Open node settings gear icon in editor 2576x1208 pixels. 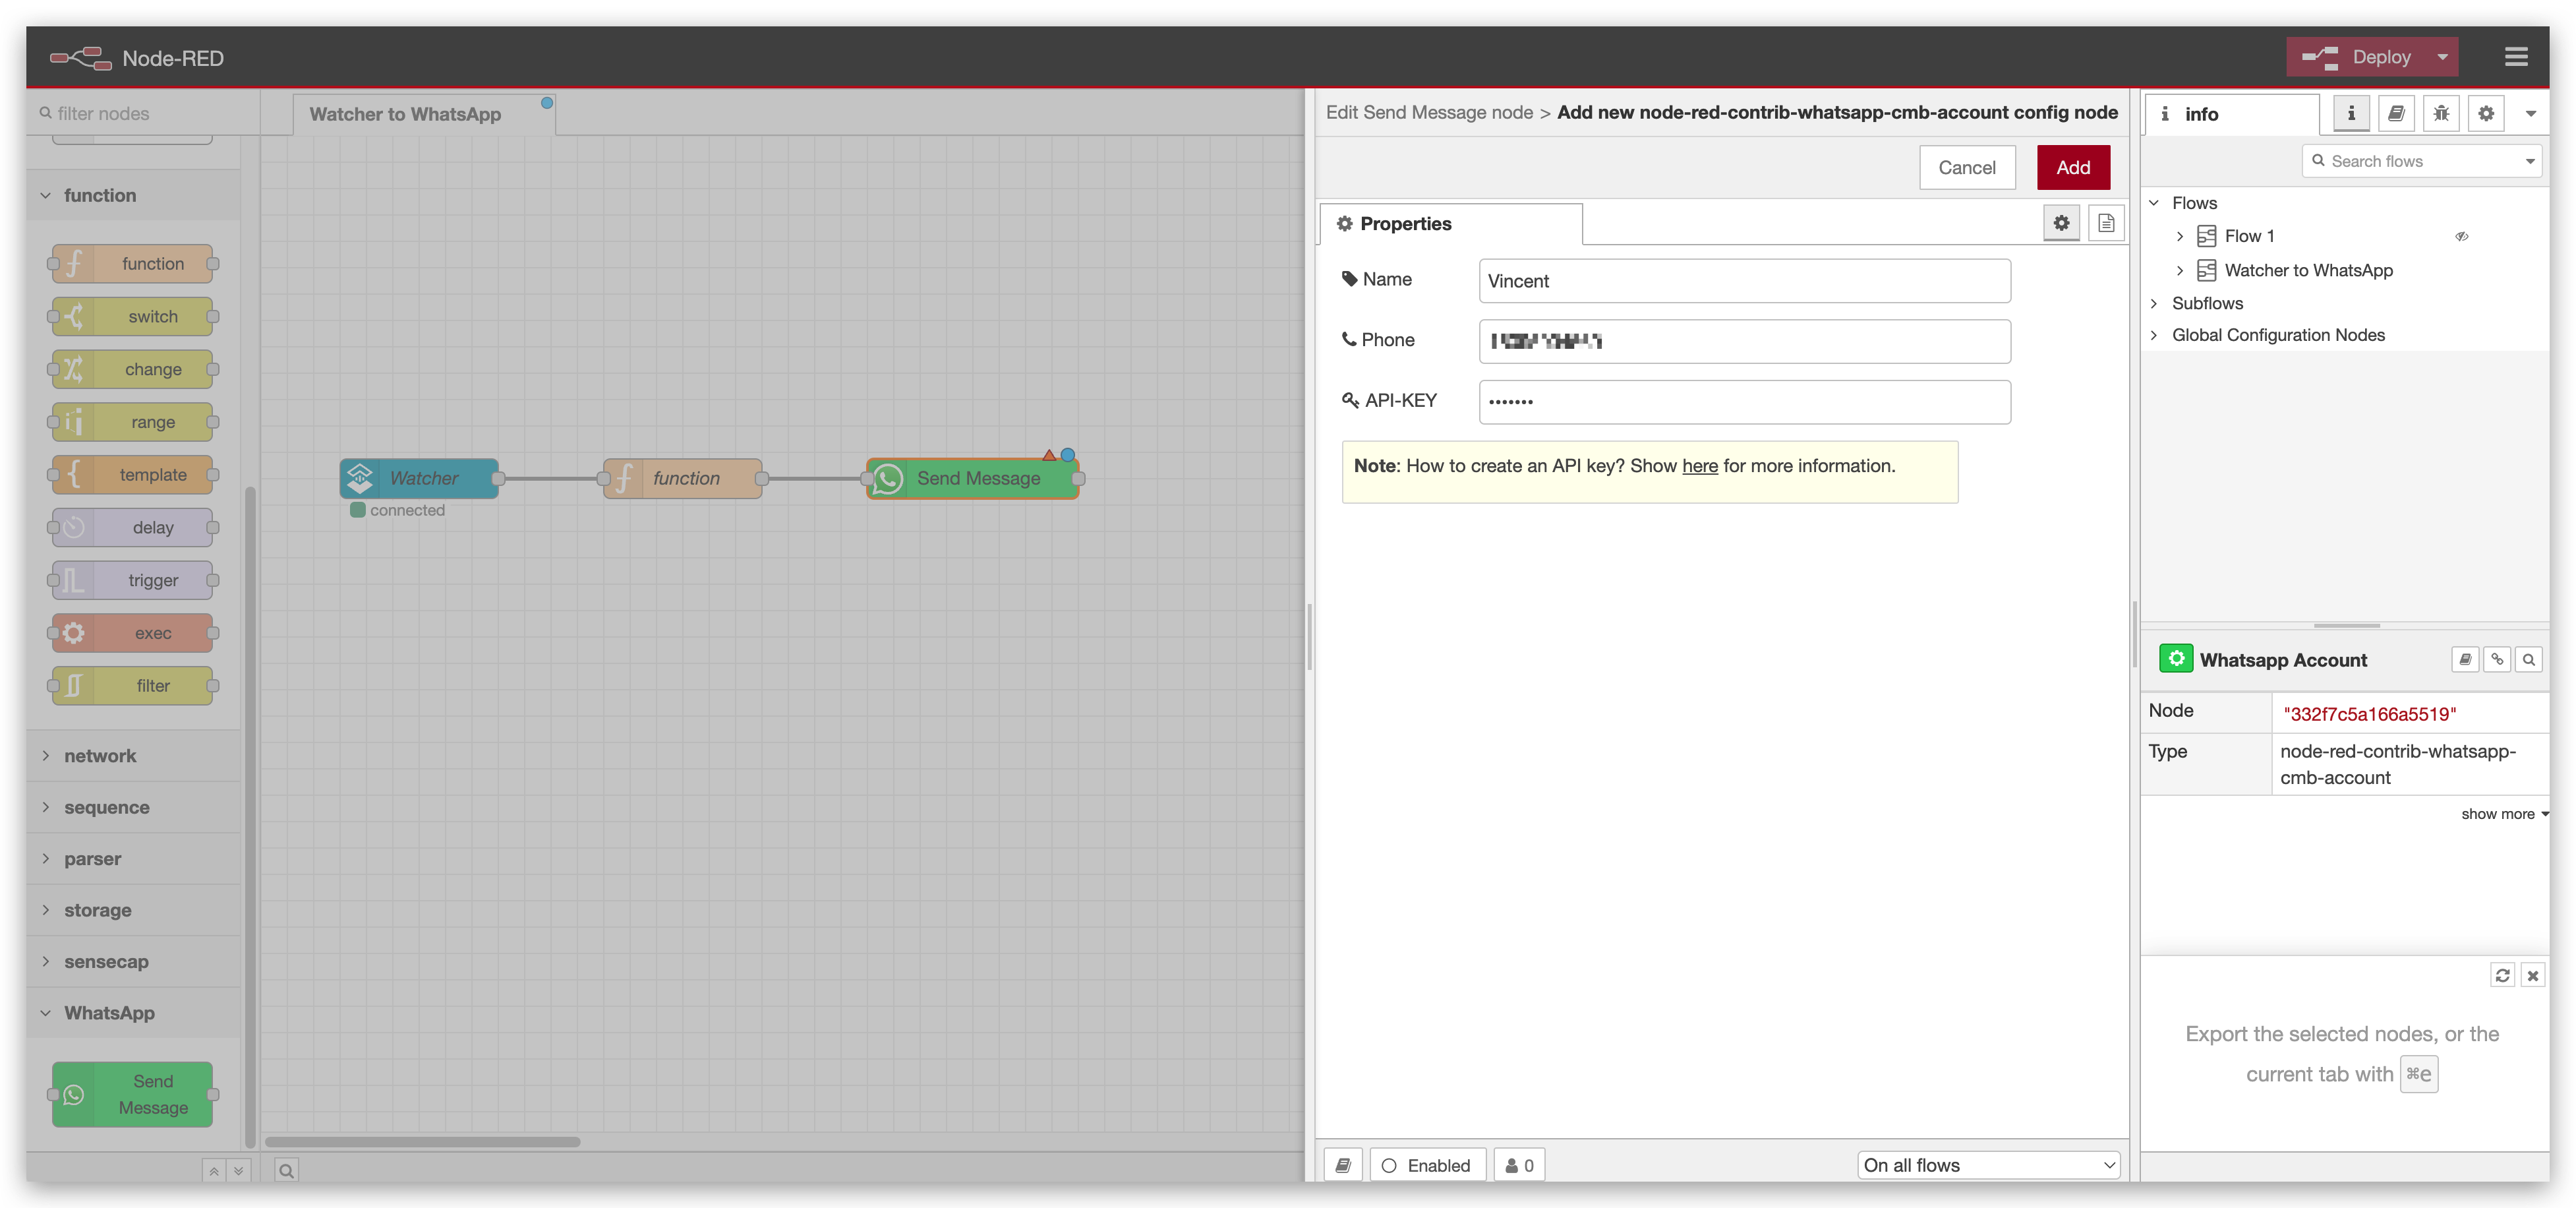click(x=2061, y=223)
